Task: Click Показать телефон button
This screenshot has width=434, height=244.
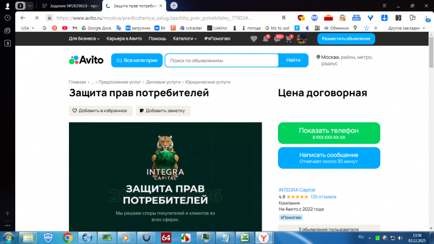Action: pos(329,133)
